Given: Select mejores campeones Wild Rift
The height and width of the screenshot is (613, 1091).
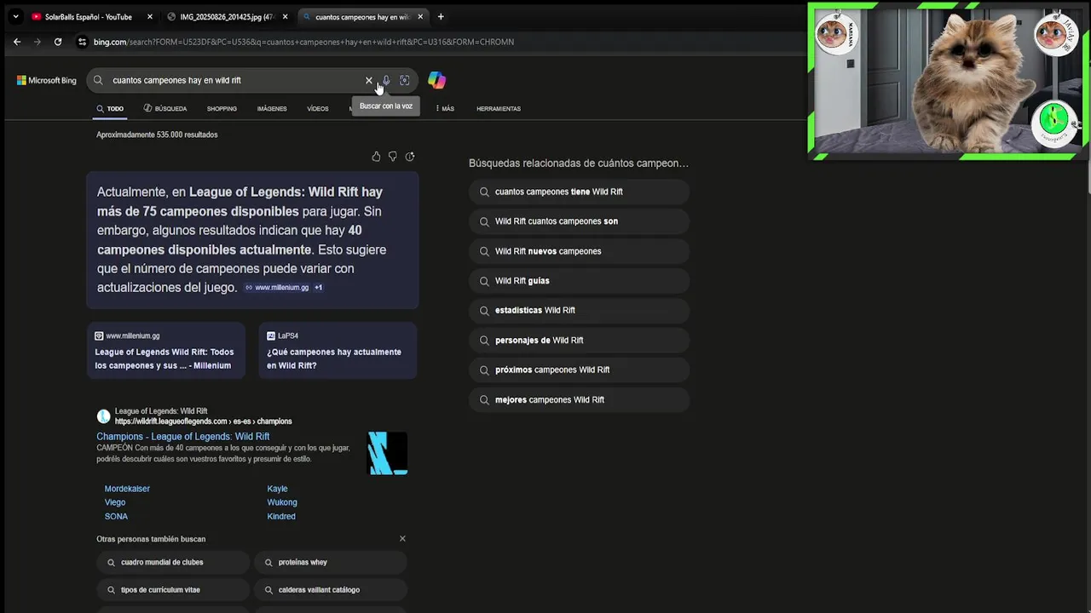Looking at the screenshot, I should click(579, 400).
